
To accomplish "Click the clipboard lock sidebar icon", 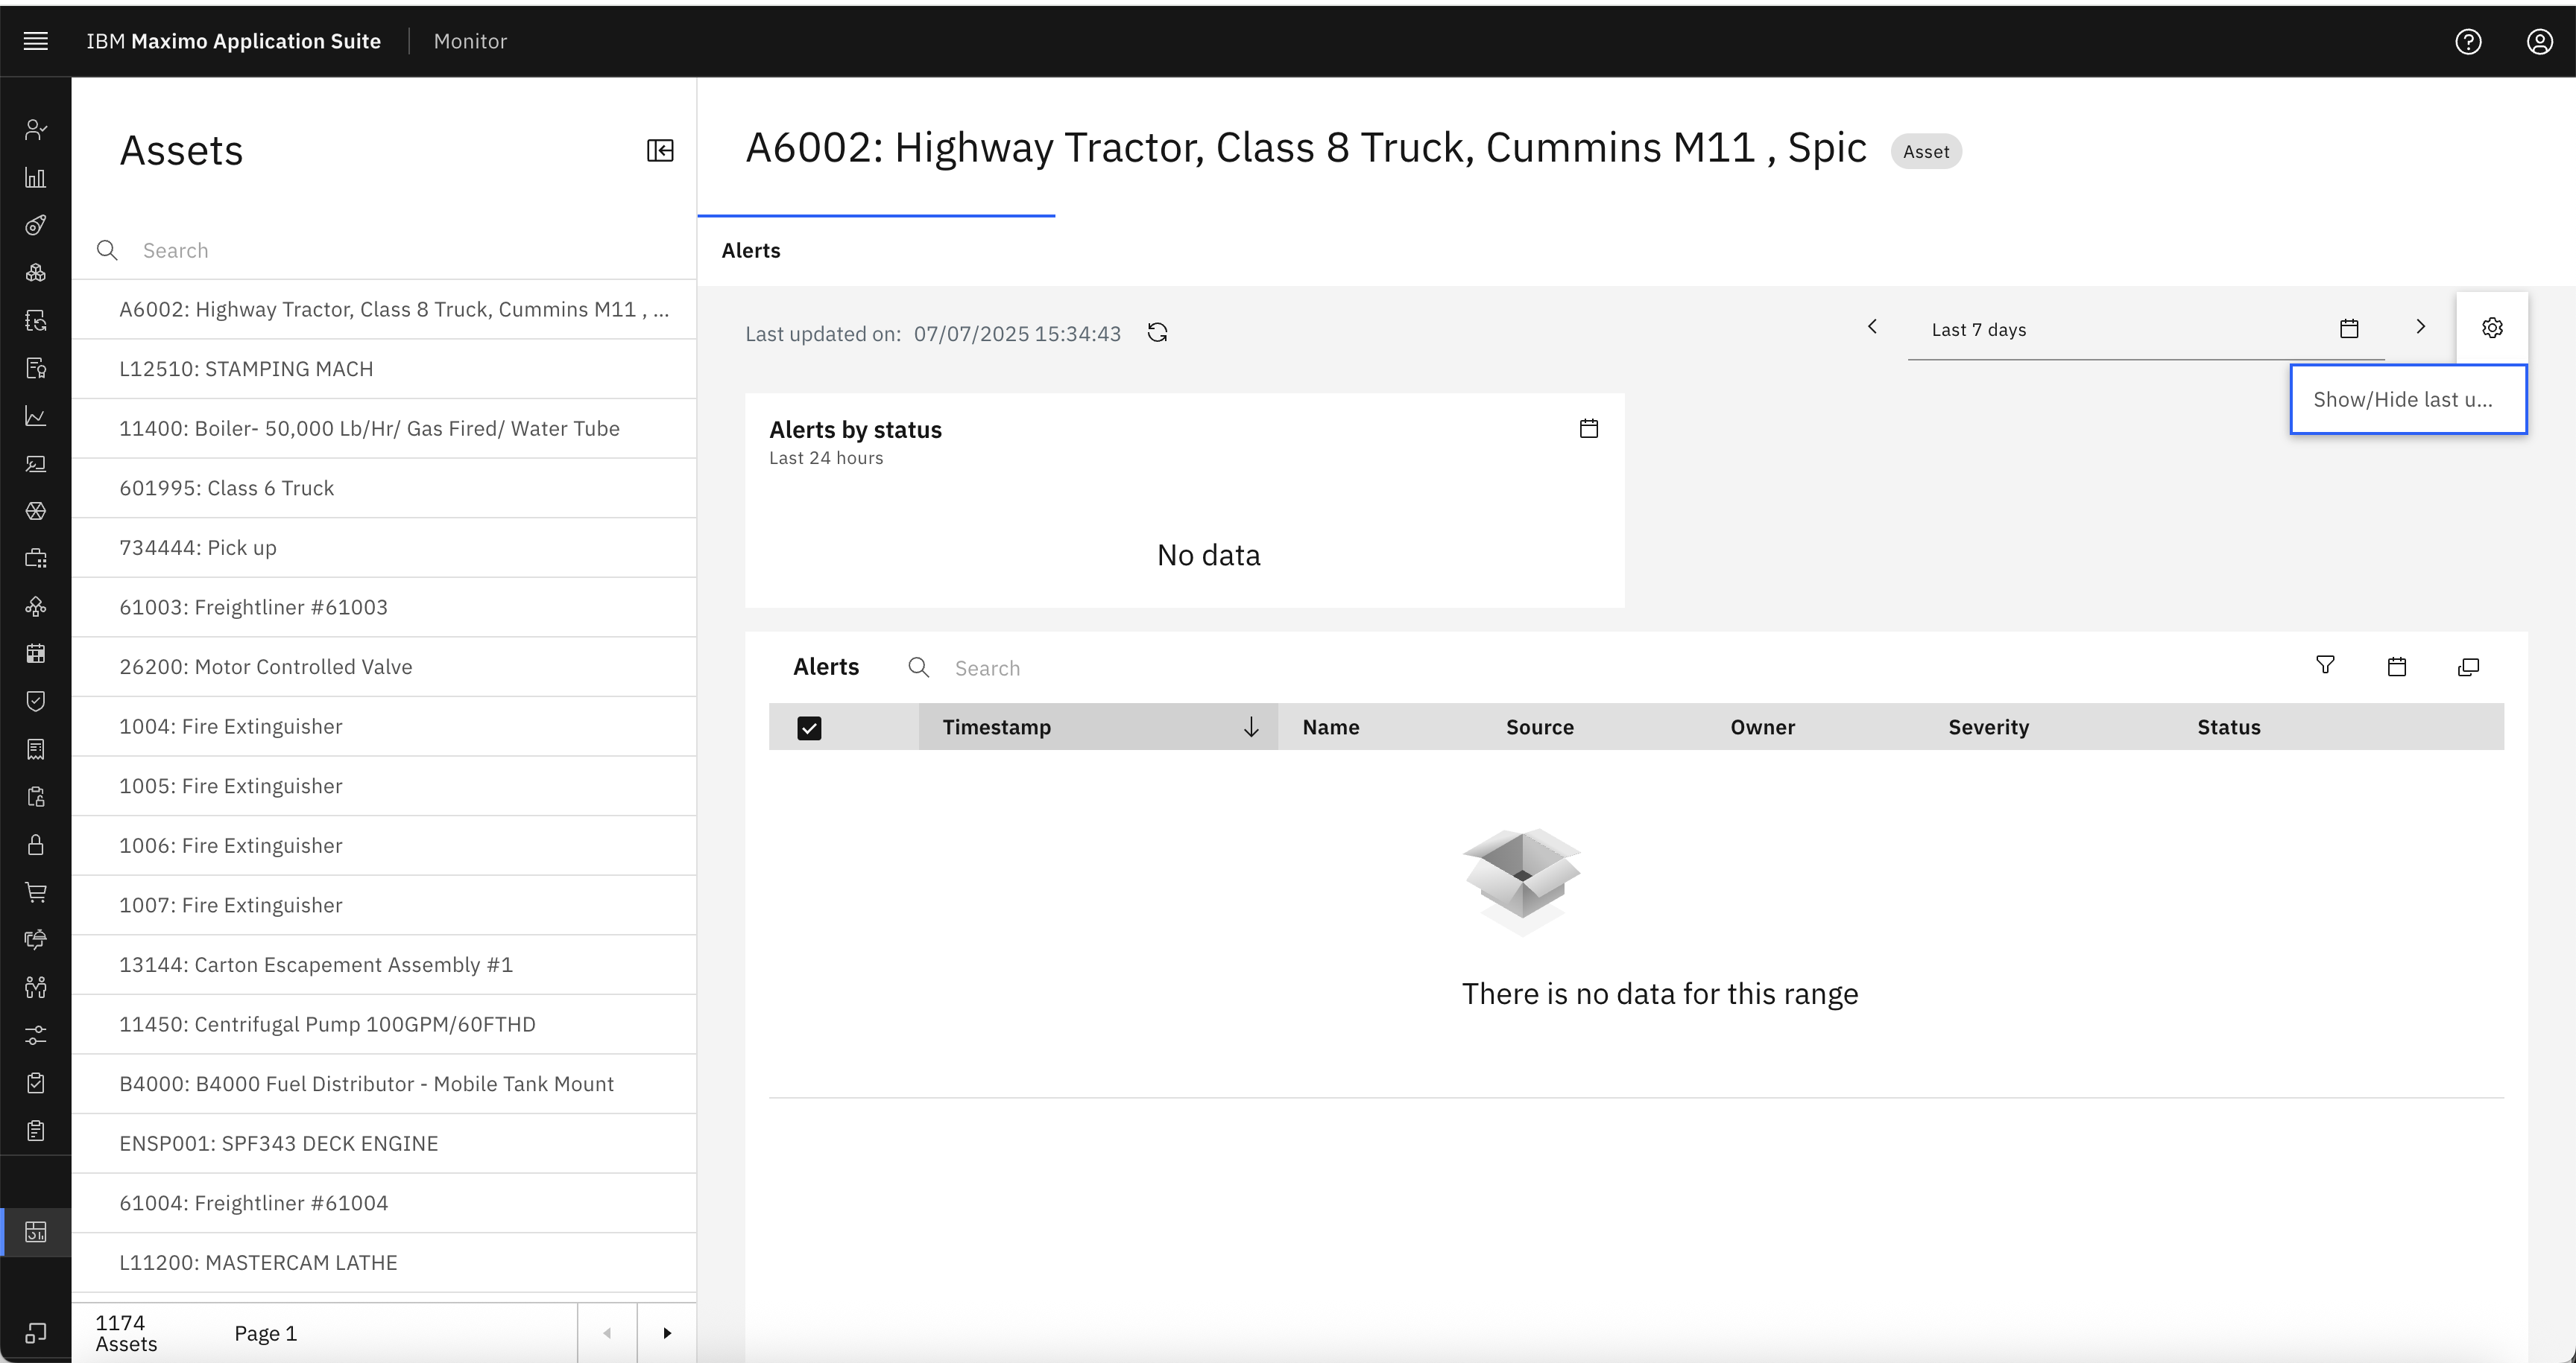I will click(x=36, y=796).
